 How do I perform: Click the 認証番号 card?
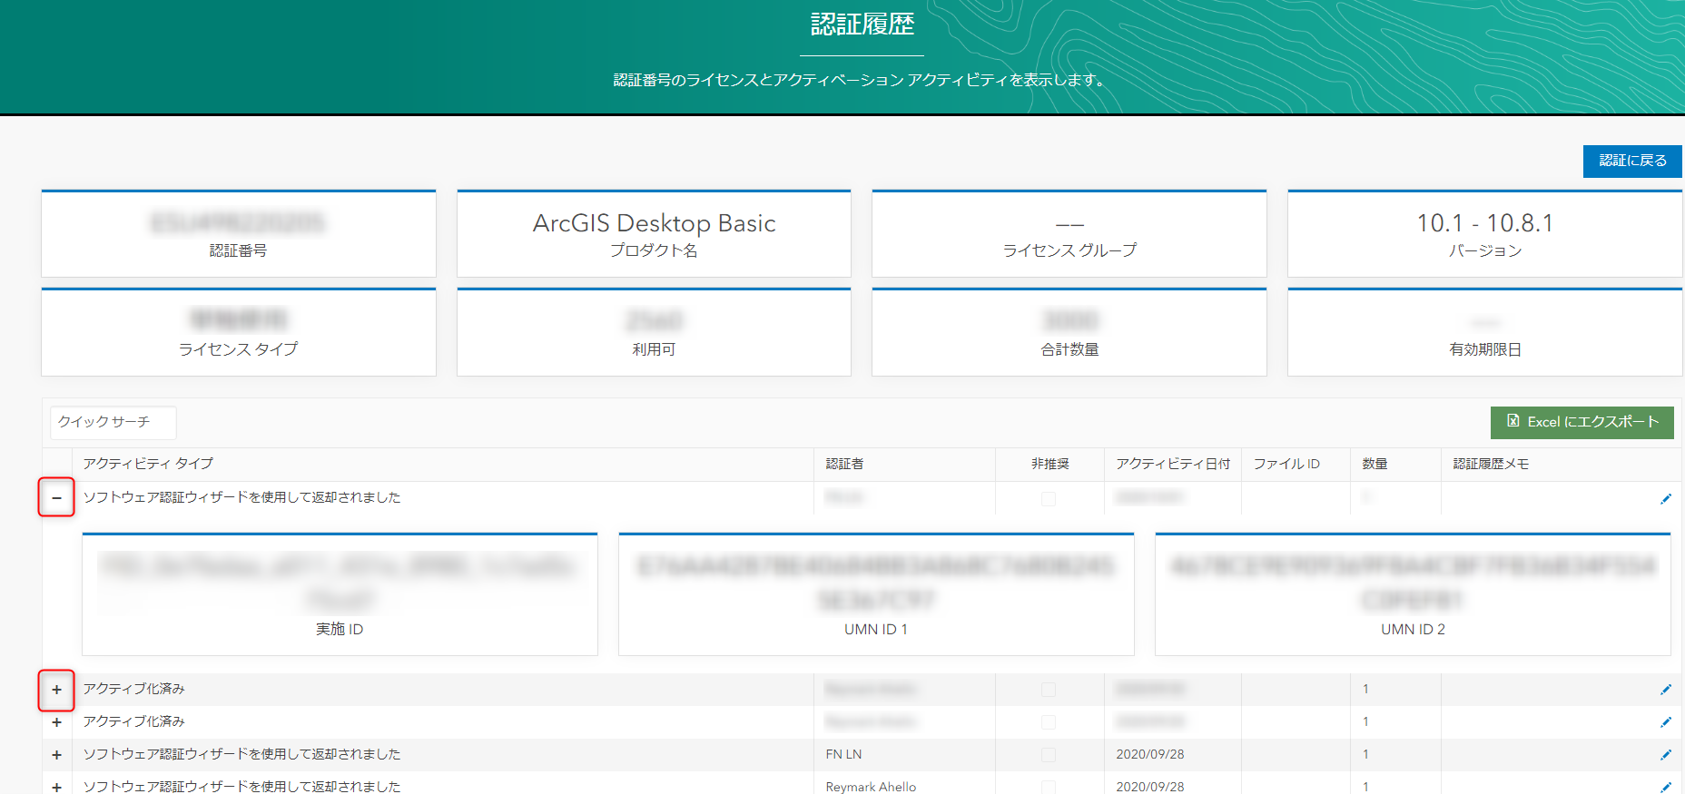tap(239, 233)
